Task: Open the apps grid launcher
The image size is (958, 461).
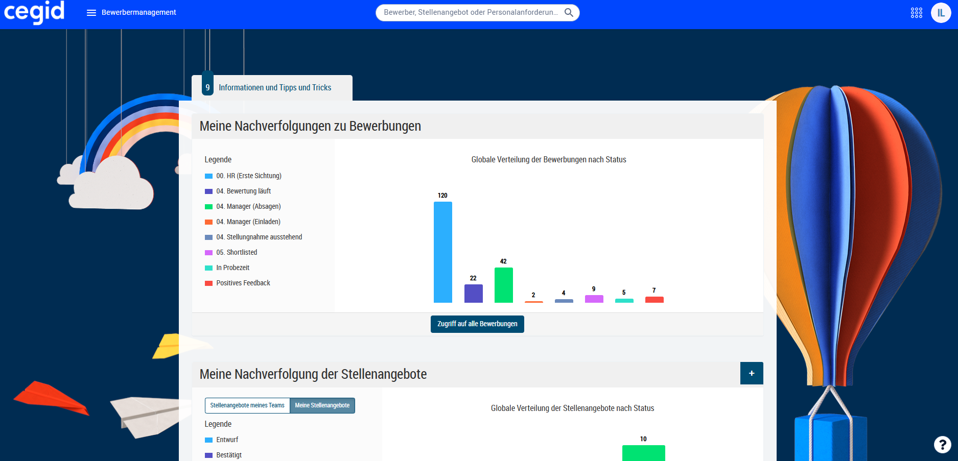Action: click(917, 13)
